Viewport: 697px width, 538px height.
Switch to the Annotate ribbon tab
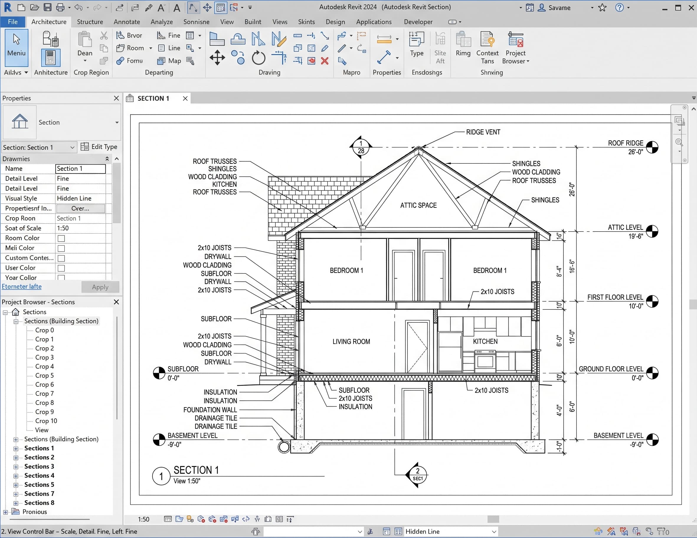[127, 22]
